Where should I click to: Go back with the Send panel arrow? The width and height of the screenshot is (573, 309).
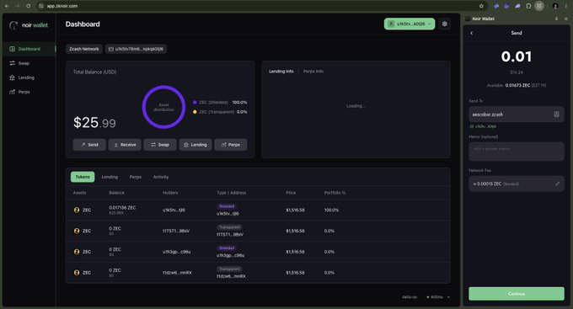click(471, 33)
